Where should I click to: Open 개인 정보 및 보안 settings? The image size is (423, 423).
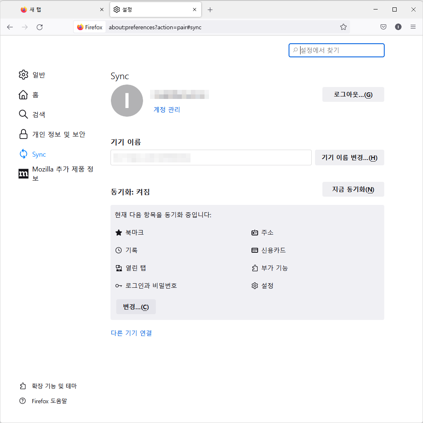pos(52,134)
